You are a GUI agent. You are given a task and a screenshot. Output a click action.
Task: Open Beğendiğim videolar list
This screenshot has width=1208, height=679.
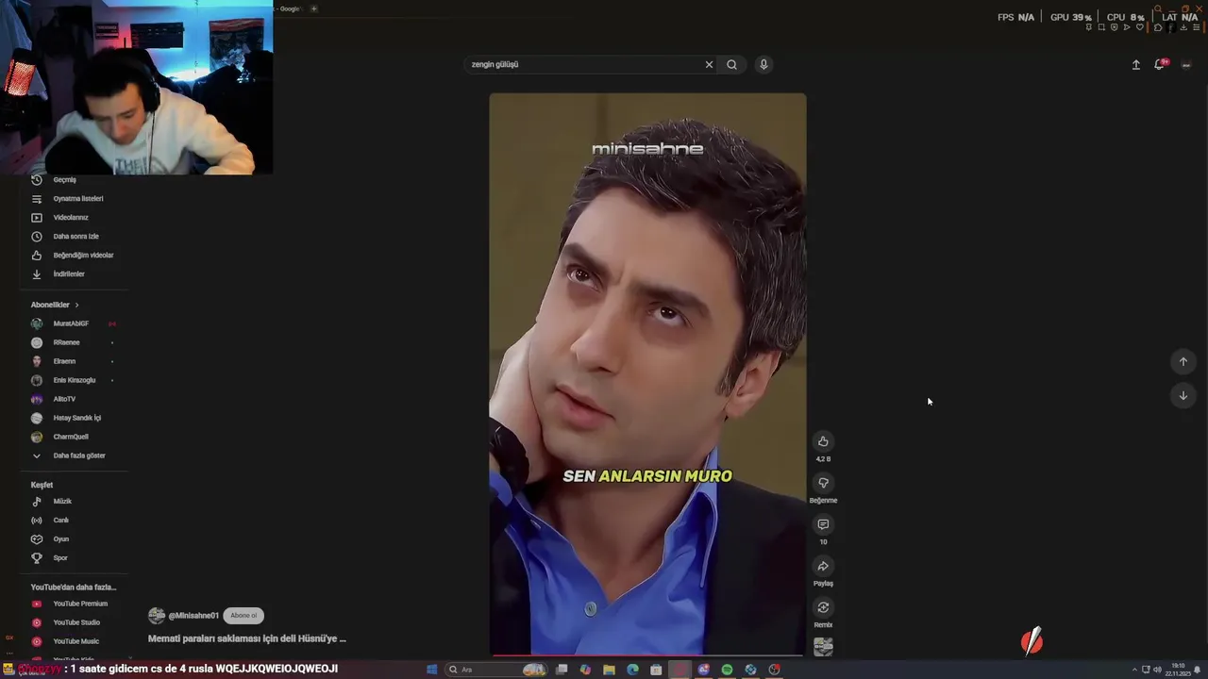point(74,255)
